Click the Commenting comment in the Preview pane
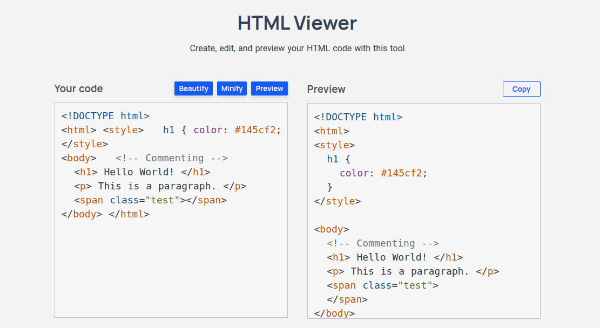This screenshot has width=600, height=328. pos(383,243)
